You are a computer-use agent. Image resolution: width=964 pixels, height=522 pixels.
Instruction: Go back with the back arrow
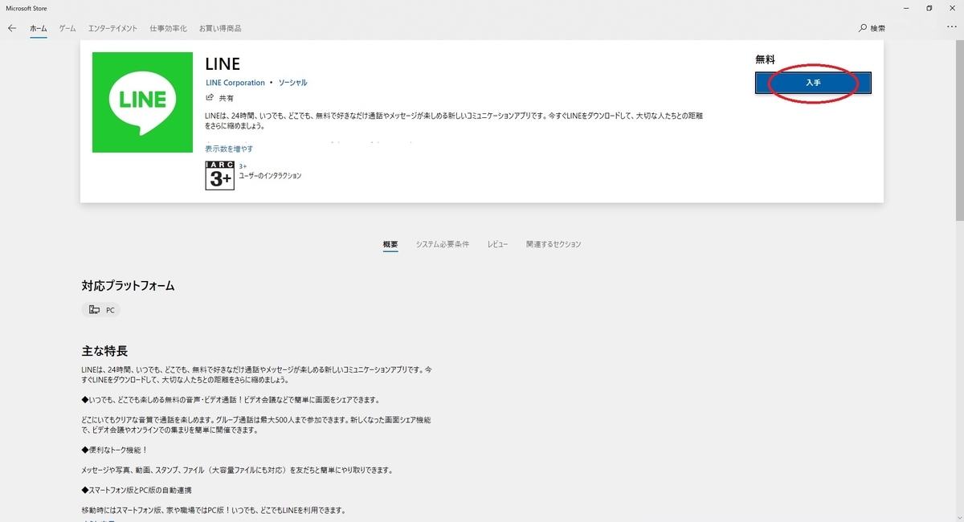(12, 28)
